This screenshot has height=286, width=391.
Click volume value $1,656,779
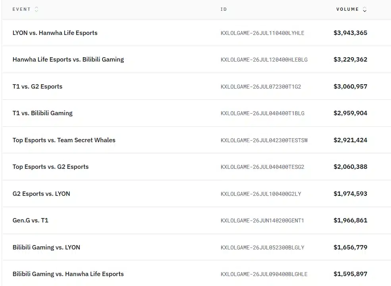click(x=351, y=247)
